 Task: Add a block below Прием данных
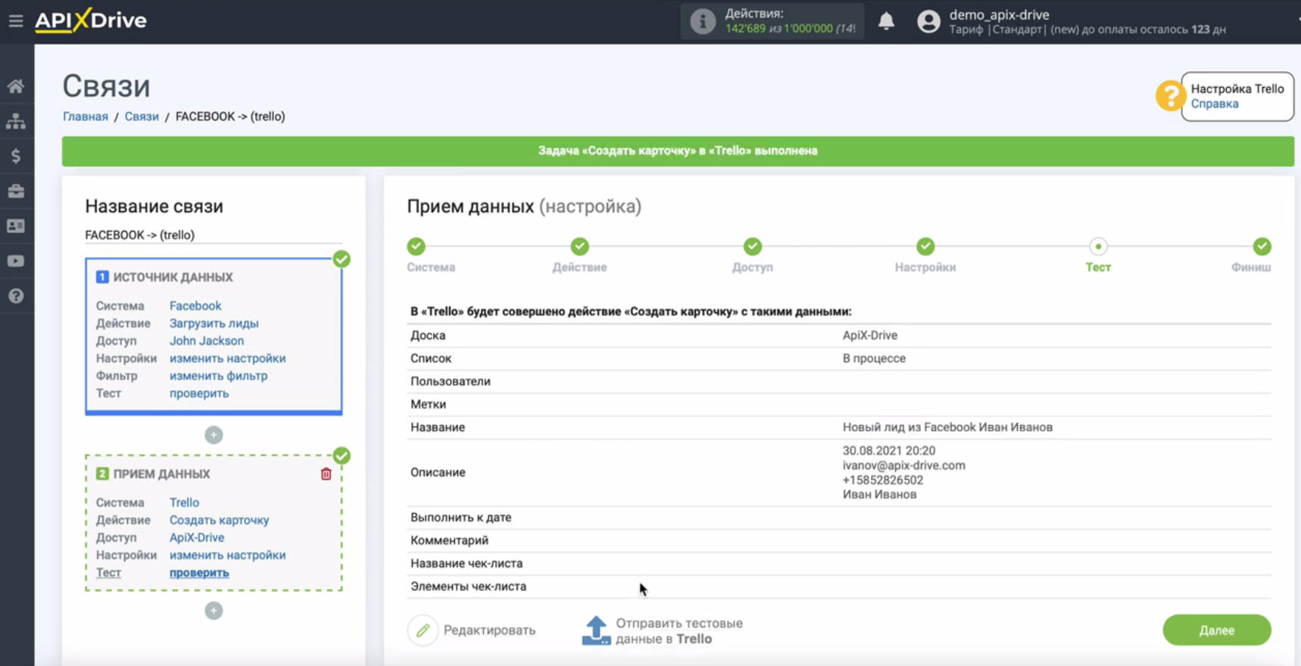(214, 611)
